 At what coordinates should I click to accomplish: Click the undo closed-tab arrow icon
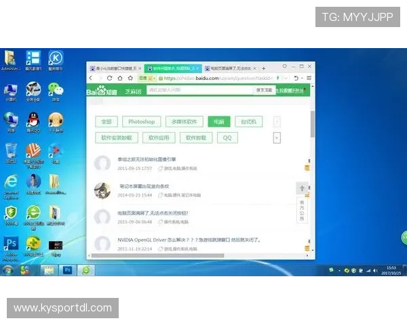[x=296, y=78]
